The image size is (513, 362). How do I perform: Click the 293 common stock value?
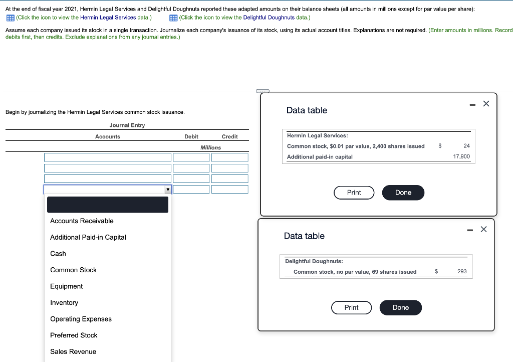click(462, 271)
